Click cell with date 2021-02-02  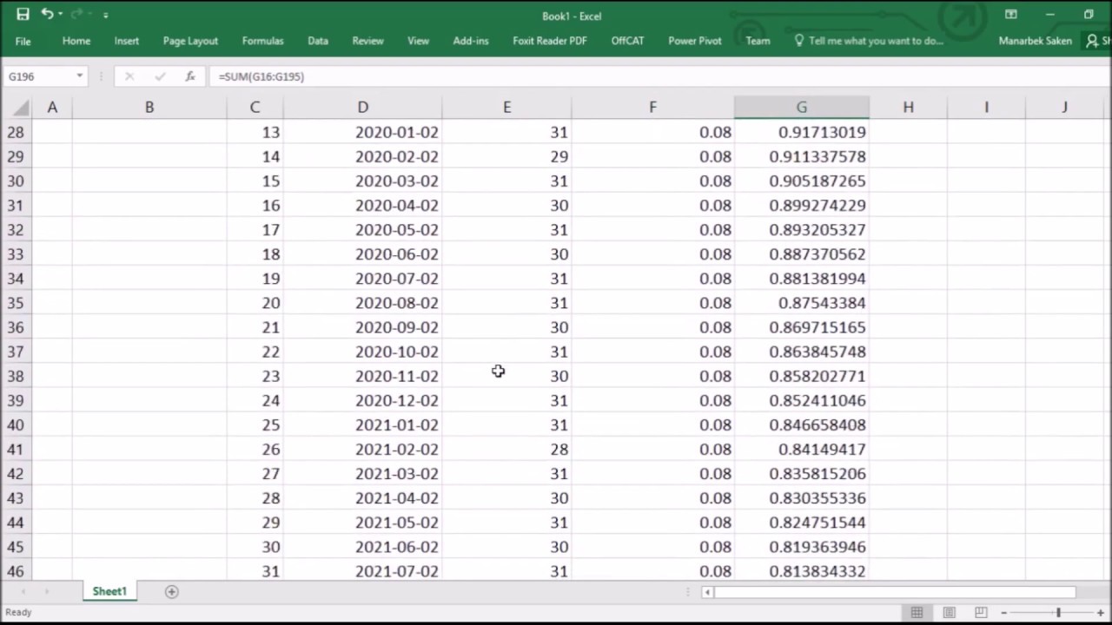362,450
